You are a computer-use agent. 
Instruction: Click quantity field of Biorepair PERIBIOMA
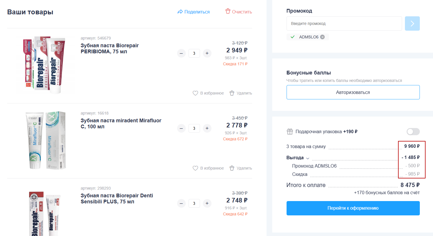pos(194,53)
